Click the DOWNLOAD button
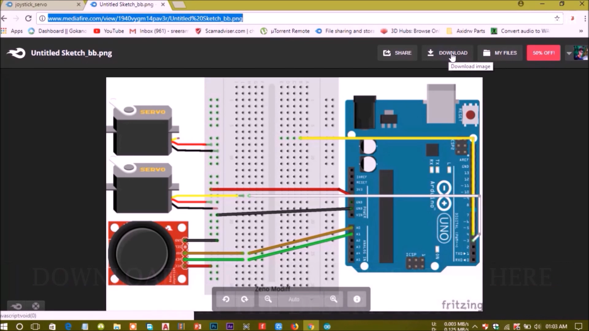This screenshot has height=331, width=589. click(x=447, y=53)
